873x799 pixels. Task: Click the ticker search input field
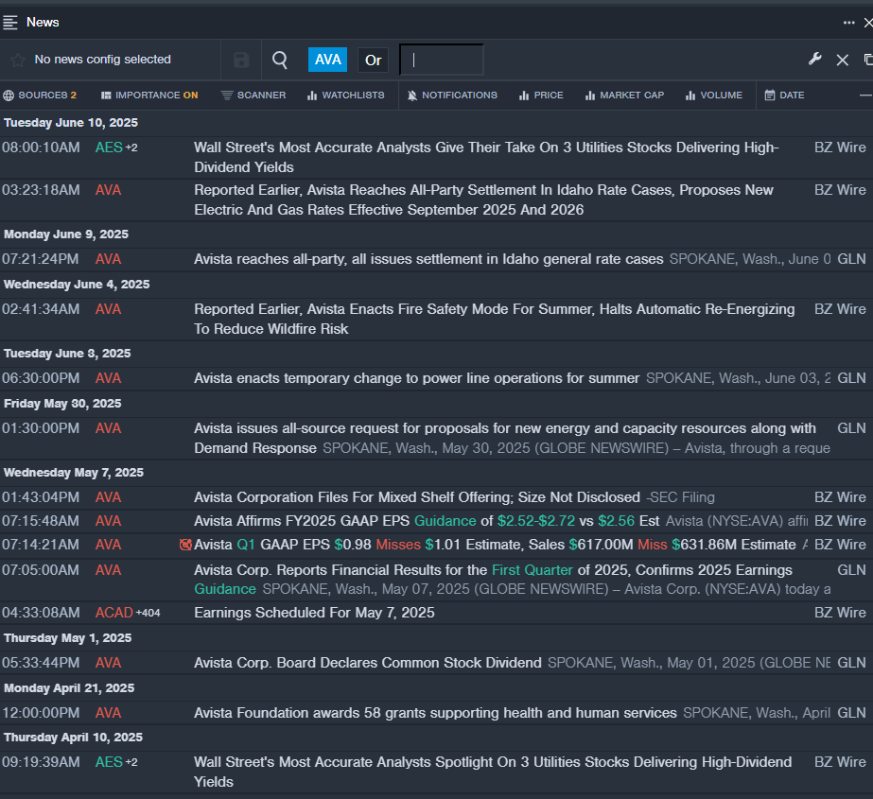[442, 60]
